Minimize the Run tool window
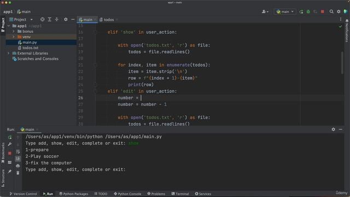Screen dimensions: 350x197 (x=340, y=129)
